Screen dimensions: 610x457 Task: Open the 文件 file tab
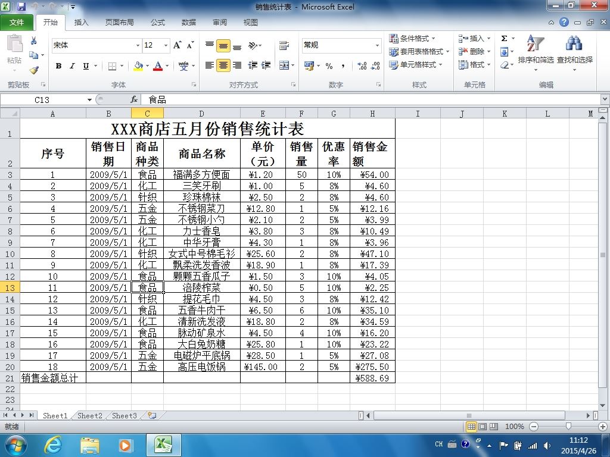click(16, 23)
